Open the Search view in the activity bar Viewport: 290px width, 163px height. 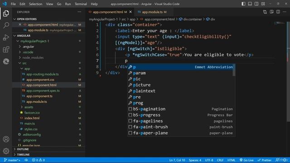(6, 25)
